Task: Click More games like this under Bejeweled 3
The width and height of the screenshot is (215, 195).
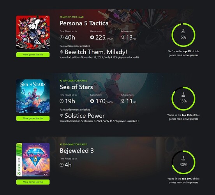Action: [x=33, y=182]
